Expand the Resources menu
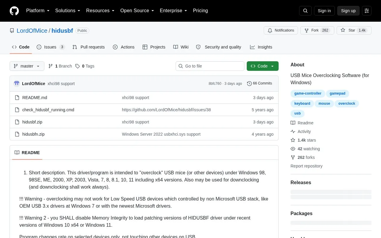381x238 pixels. (x=100, y=11)
